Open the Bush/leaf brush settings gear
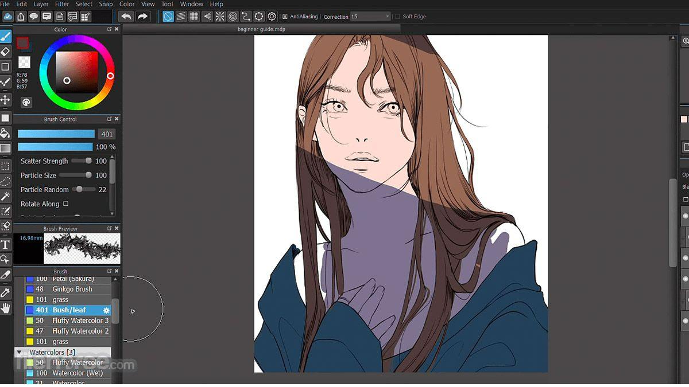The image size is (689, 387). click(x=106, y=310)
